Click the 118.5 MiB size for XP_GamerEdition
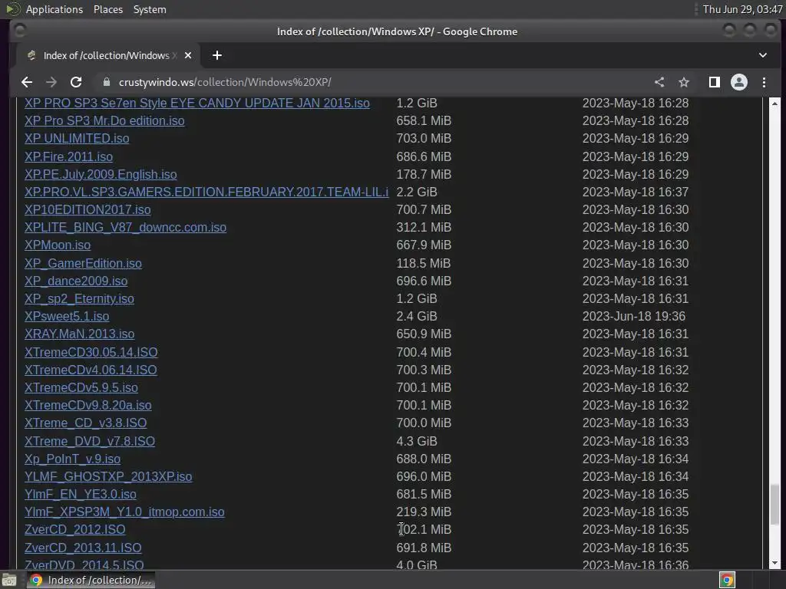The image size is (786, 589). pyautogui.click(x=424, y=264)
